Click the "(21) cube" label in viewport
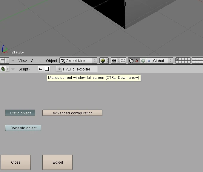203x172 pixels. coord(17,52)
